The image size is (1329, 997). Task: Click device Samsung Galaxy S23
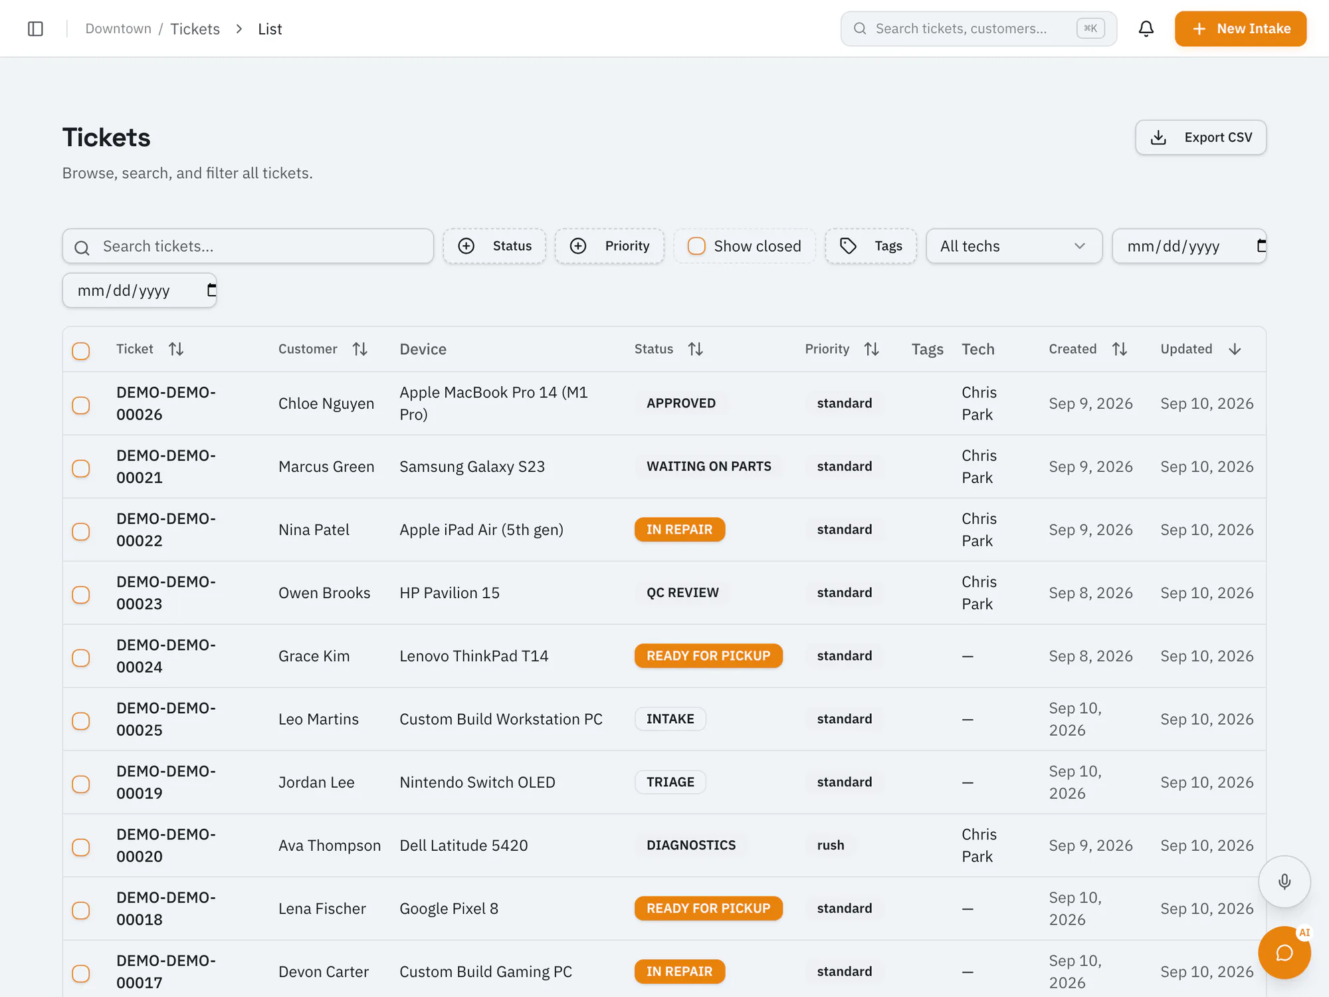pos(472,467)
